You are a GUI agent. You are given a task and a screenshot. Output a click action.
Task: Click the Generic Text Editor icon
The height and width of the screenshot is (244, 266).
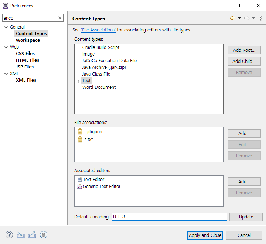[x=79, y=187]
